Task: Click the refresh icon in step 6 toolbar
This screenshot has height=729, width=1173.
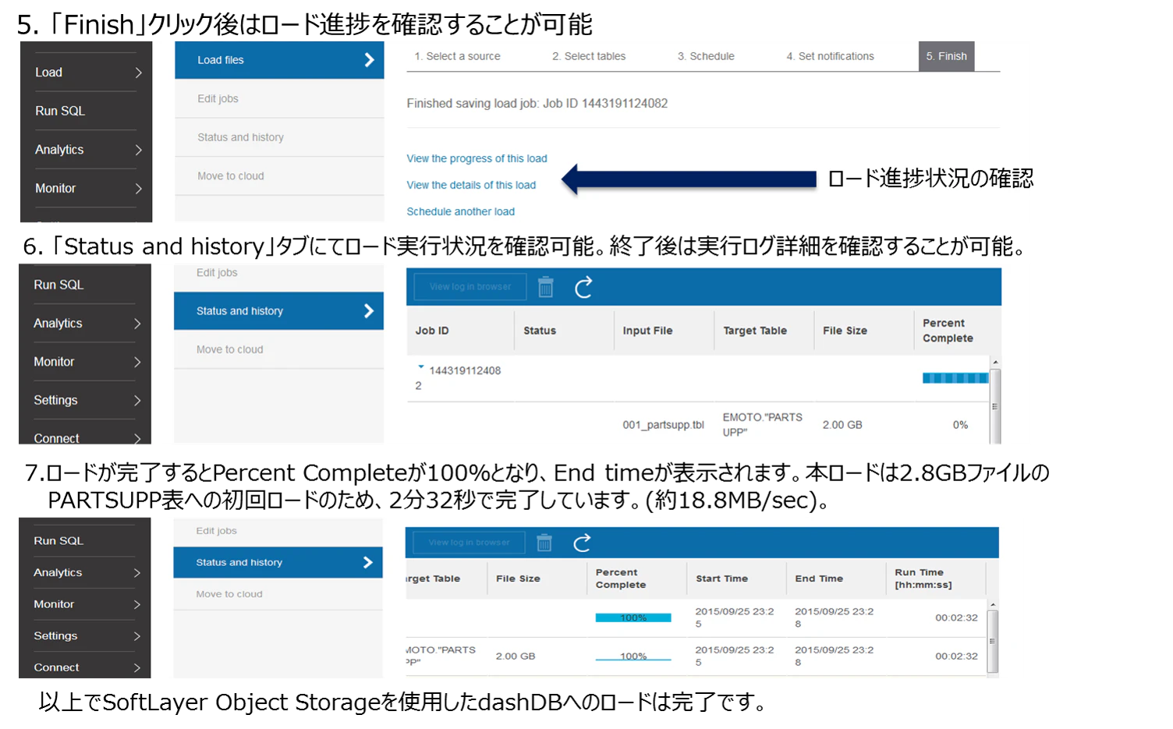Action: pos(583,287)
